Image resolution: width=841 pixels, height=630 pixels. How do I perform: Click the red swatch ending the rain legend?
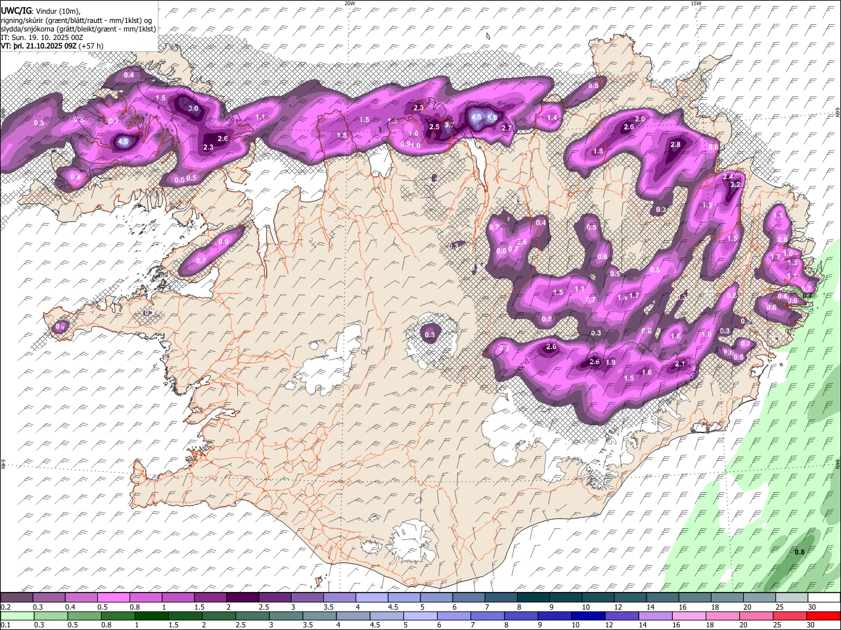coord(823,616)
